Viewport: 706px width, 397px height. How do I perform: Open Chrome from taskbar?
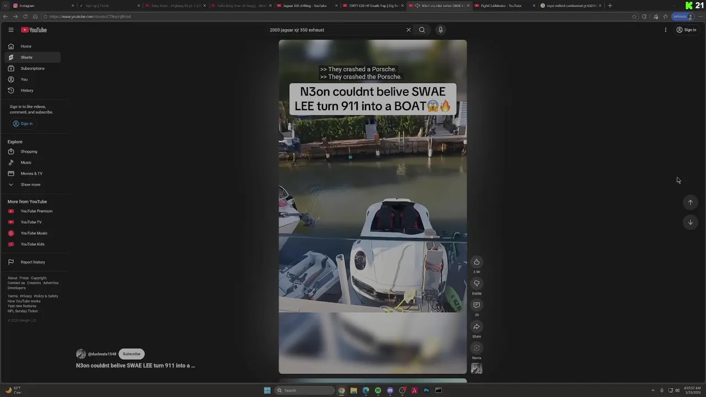[341, 390]
